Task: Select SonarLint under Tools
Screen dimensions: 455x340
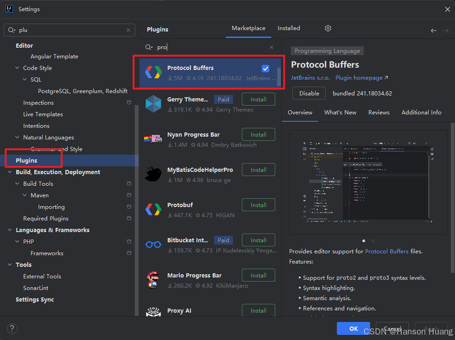Action: click(36, 288)
